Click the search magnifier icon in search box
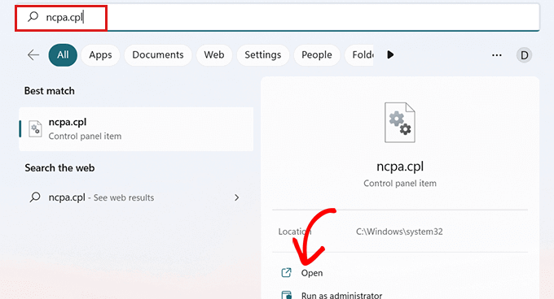The height and width of the screenshot is (299, 554). pos(33,16)
